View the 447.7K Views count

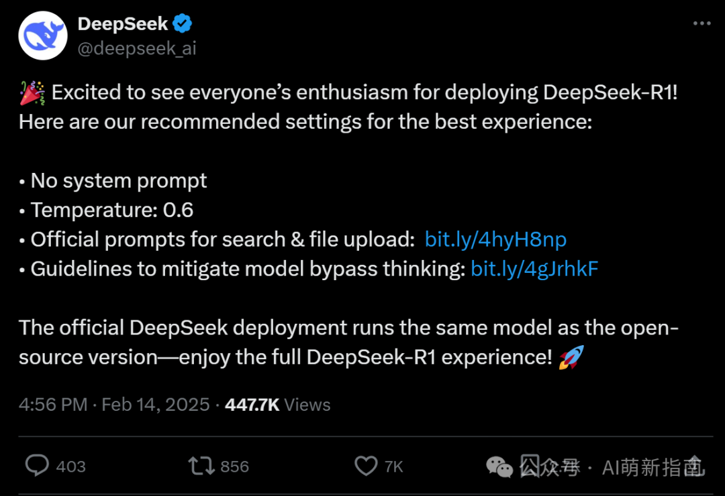pos(278,405)
